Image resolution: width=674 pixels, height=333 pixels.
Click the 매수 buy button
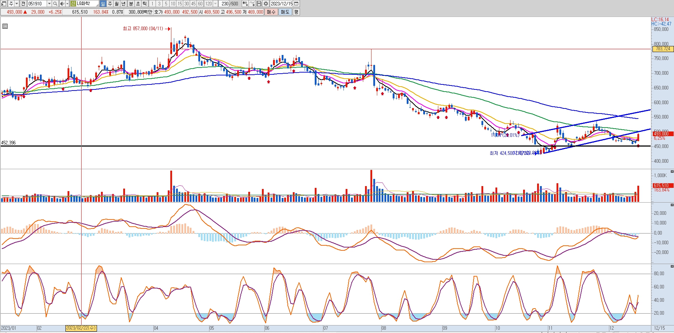[271, 12]
